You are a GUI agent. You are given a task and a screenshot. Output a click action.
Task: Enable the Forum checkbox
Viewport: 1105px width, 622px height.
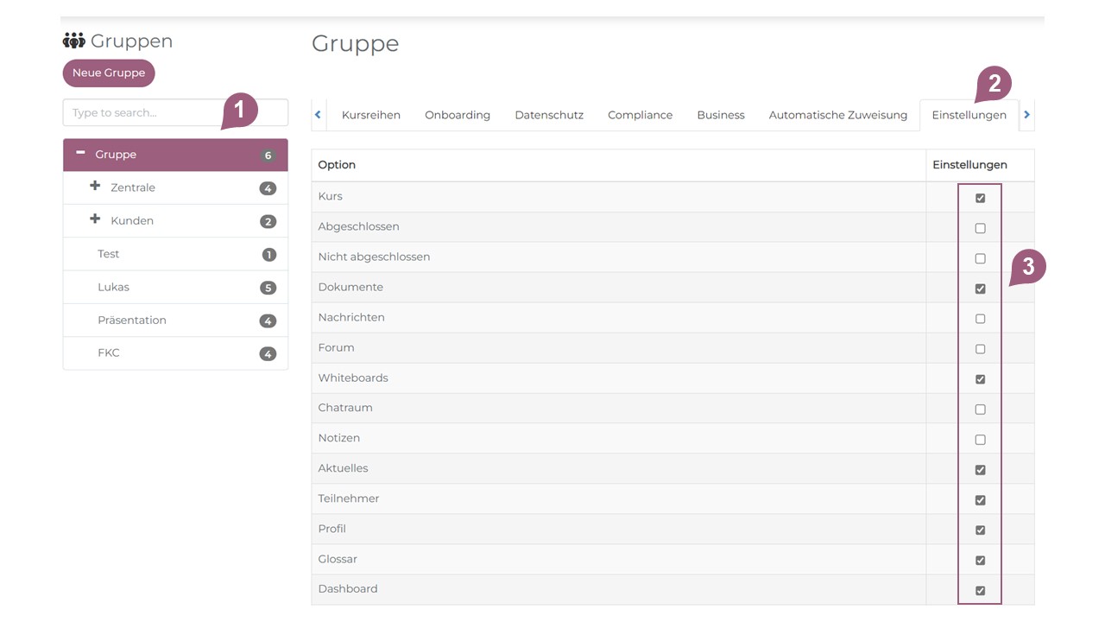point(980,349)
